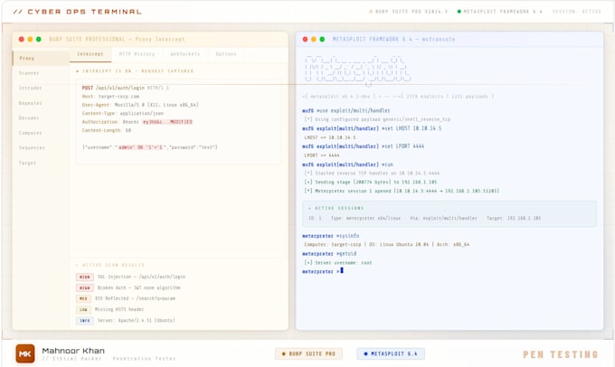The height and width of the screenshot is (367, 615).
Task: Click the Session: Active label in top bar
Action: pyautogui.click(x=577, y=12)
